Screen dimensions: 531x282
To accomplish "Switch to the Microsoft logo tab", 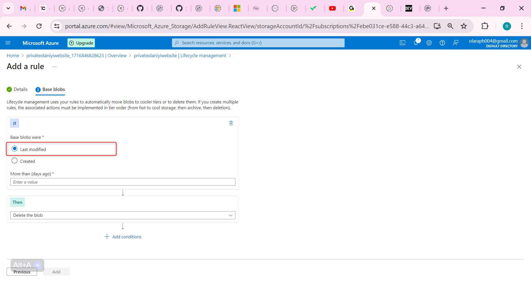I will [x=237, y=8].
